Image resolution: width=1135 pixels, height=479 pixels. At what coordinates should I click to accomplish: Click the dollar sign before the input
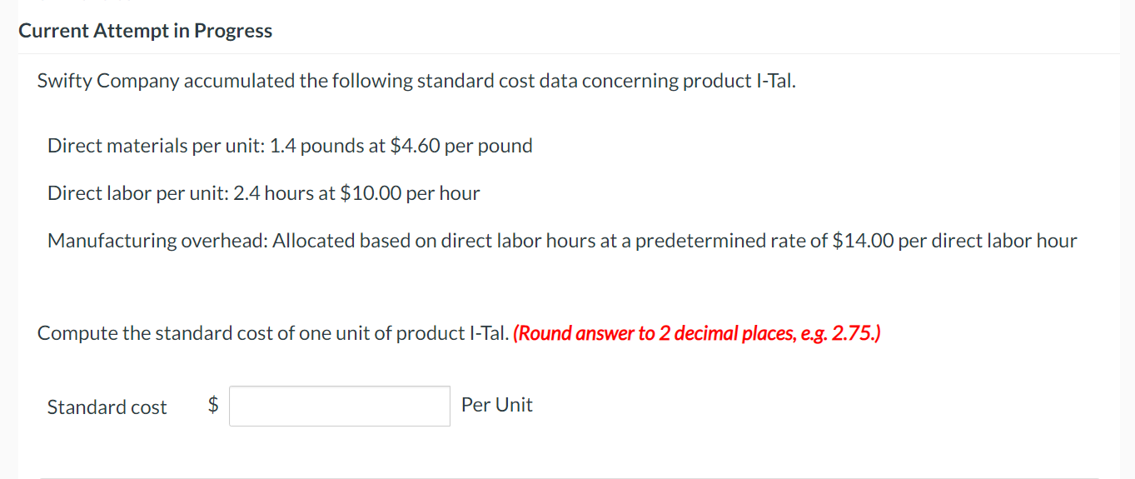tap(213, 405)
